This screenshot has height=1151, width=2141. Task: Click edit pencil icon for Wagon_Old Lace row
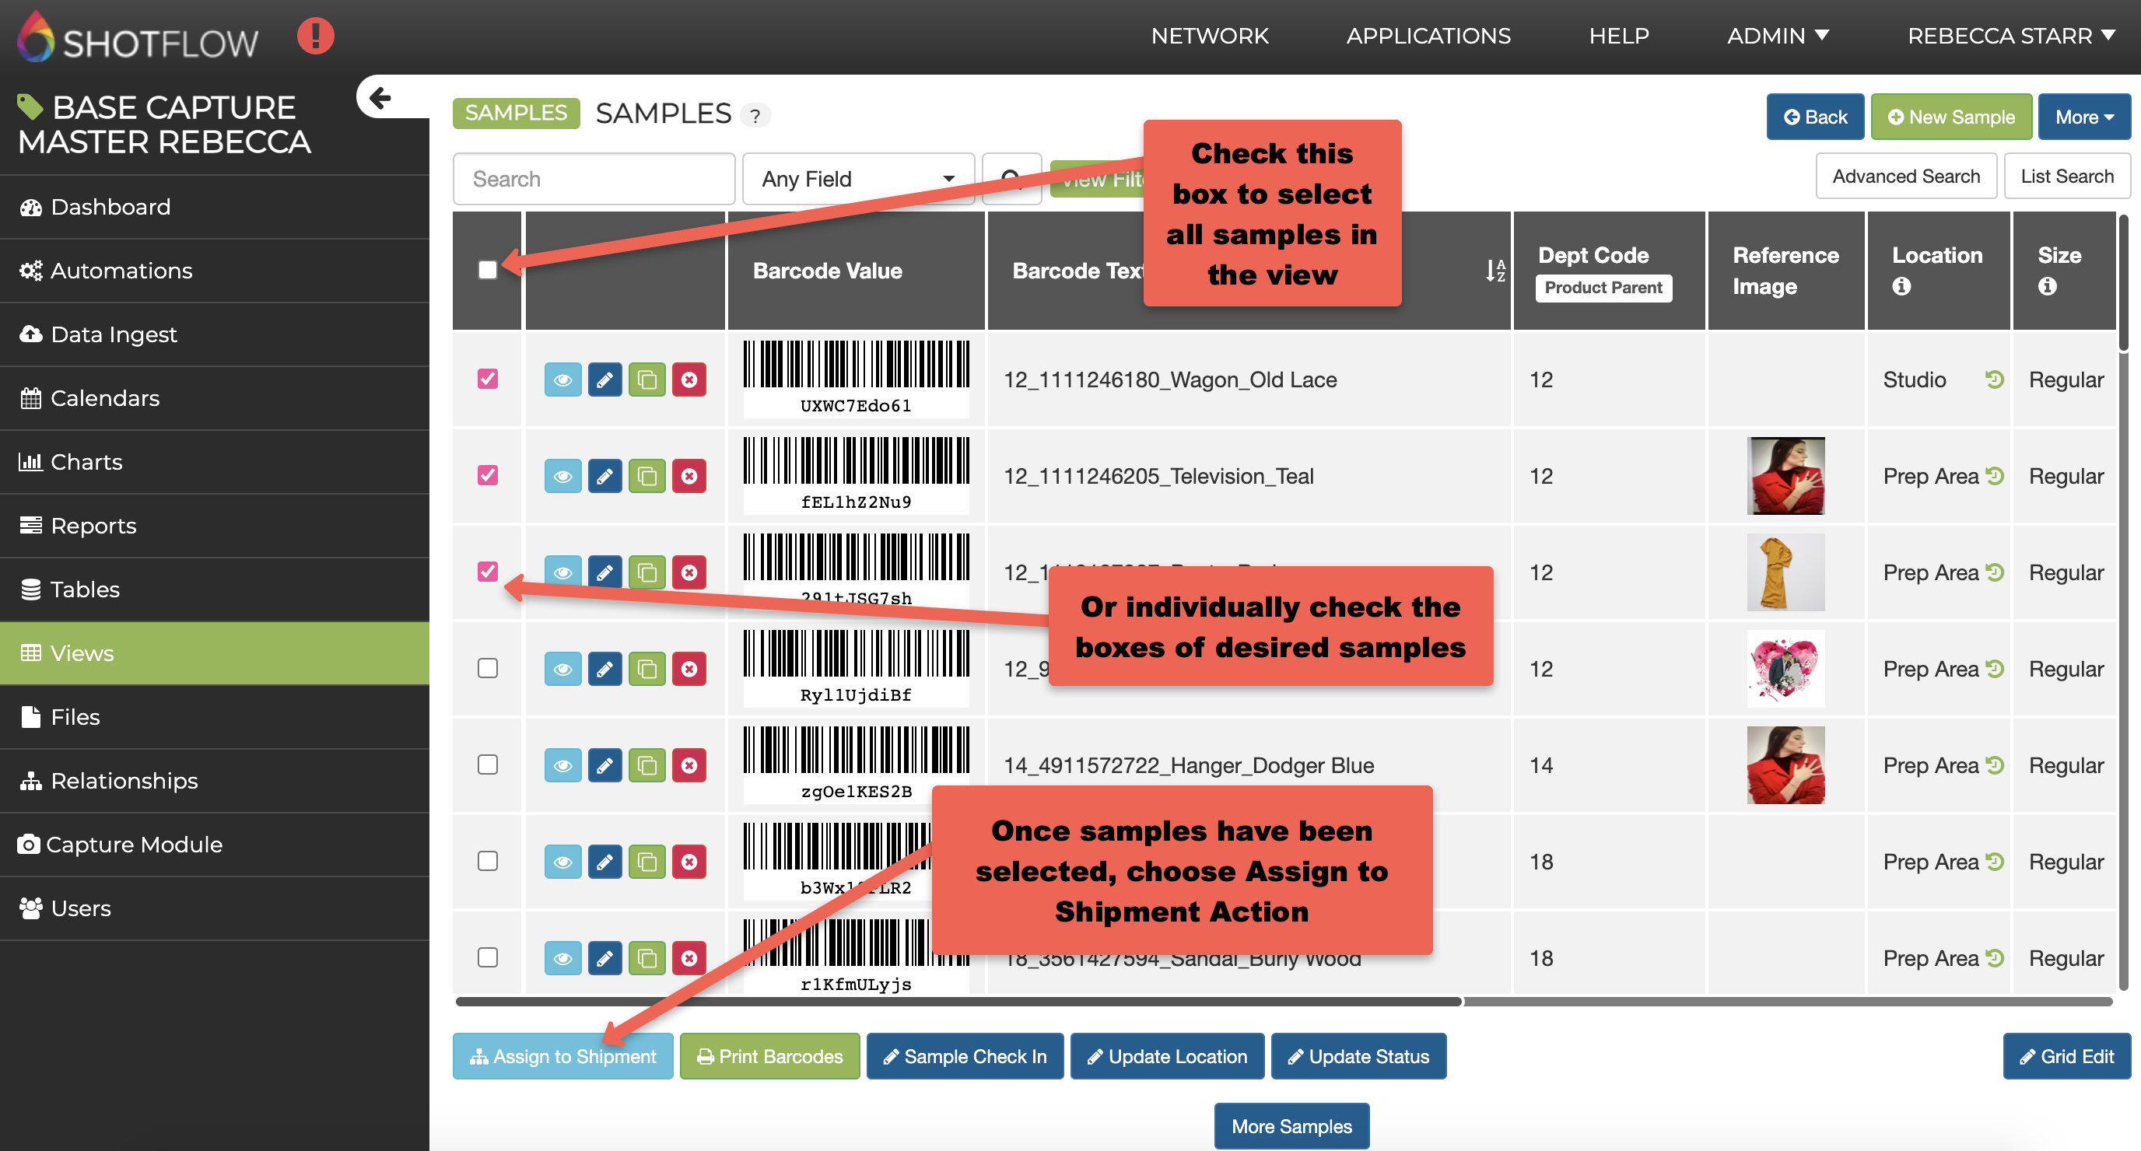(604, 380)
